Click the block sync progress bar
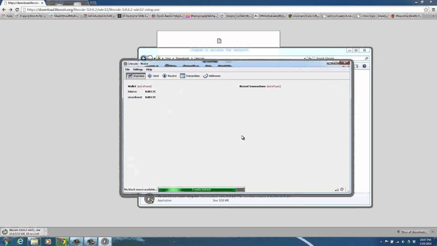Viewport: 437px width, 246px height. point(201,190)
